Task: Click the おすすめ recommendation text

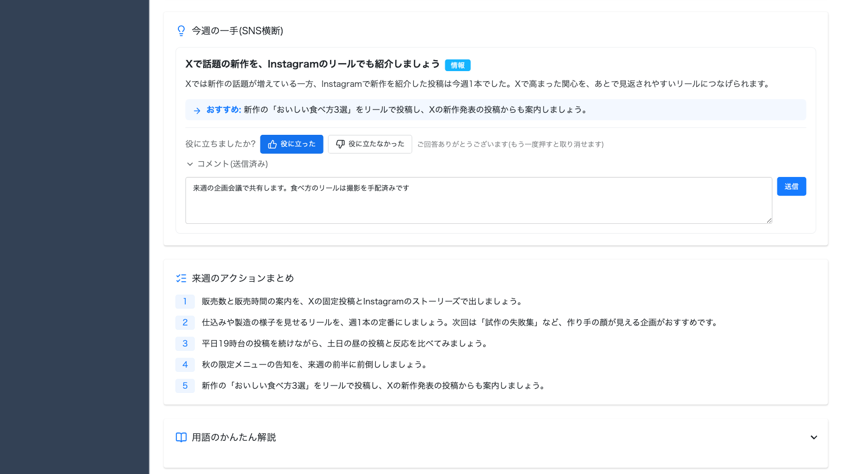Action: (397, 110)
